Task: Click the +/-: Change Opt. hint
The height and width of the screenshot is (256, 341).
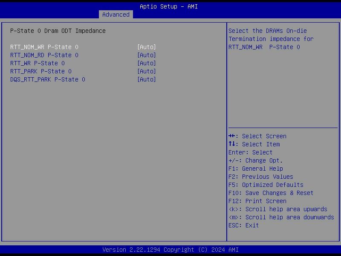Action: pos(256,161)
